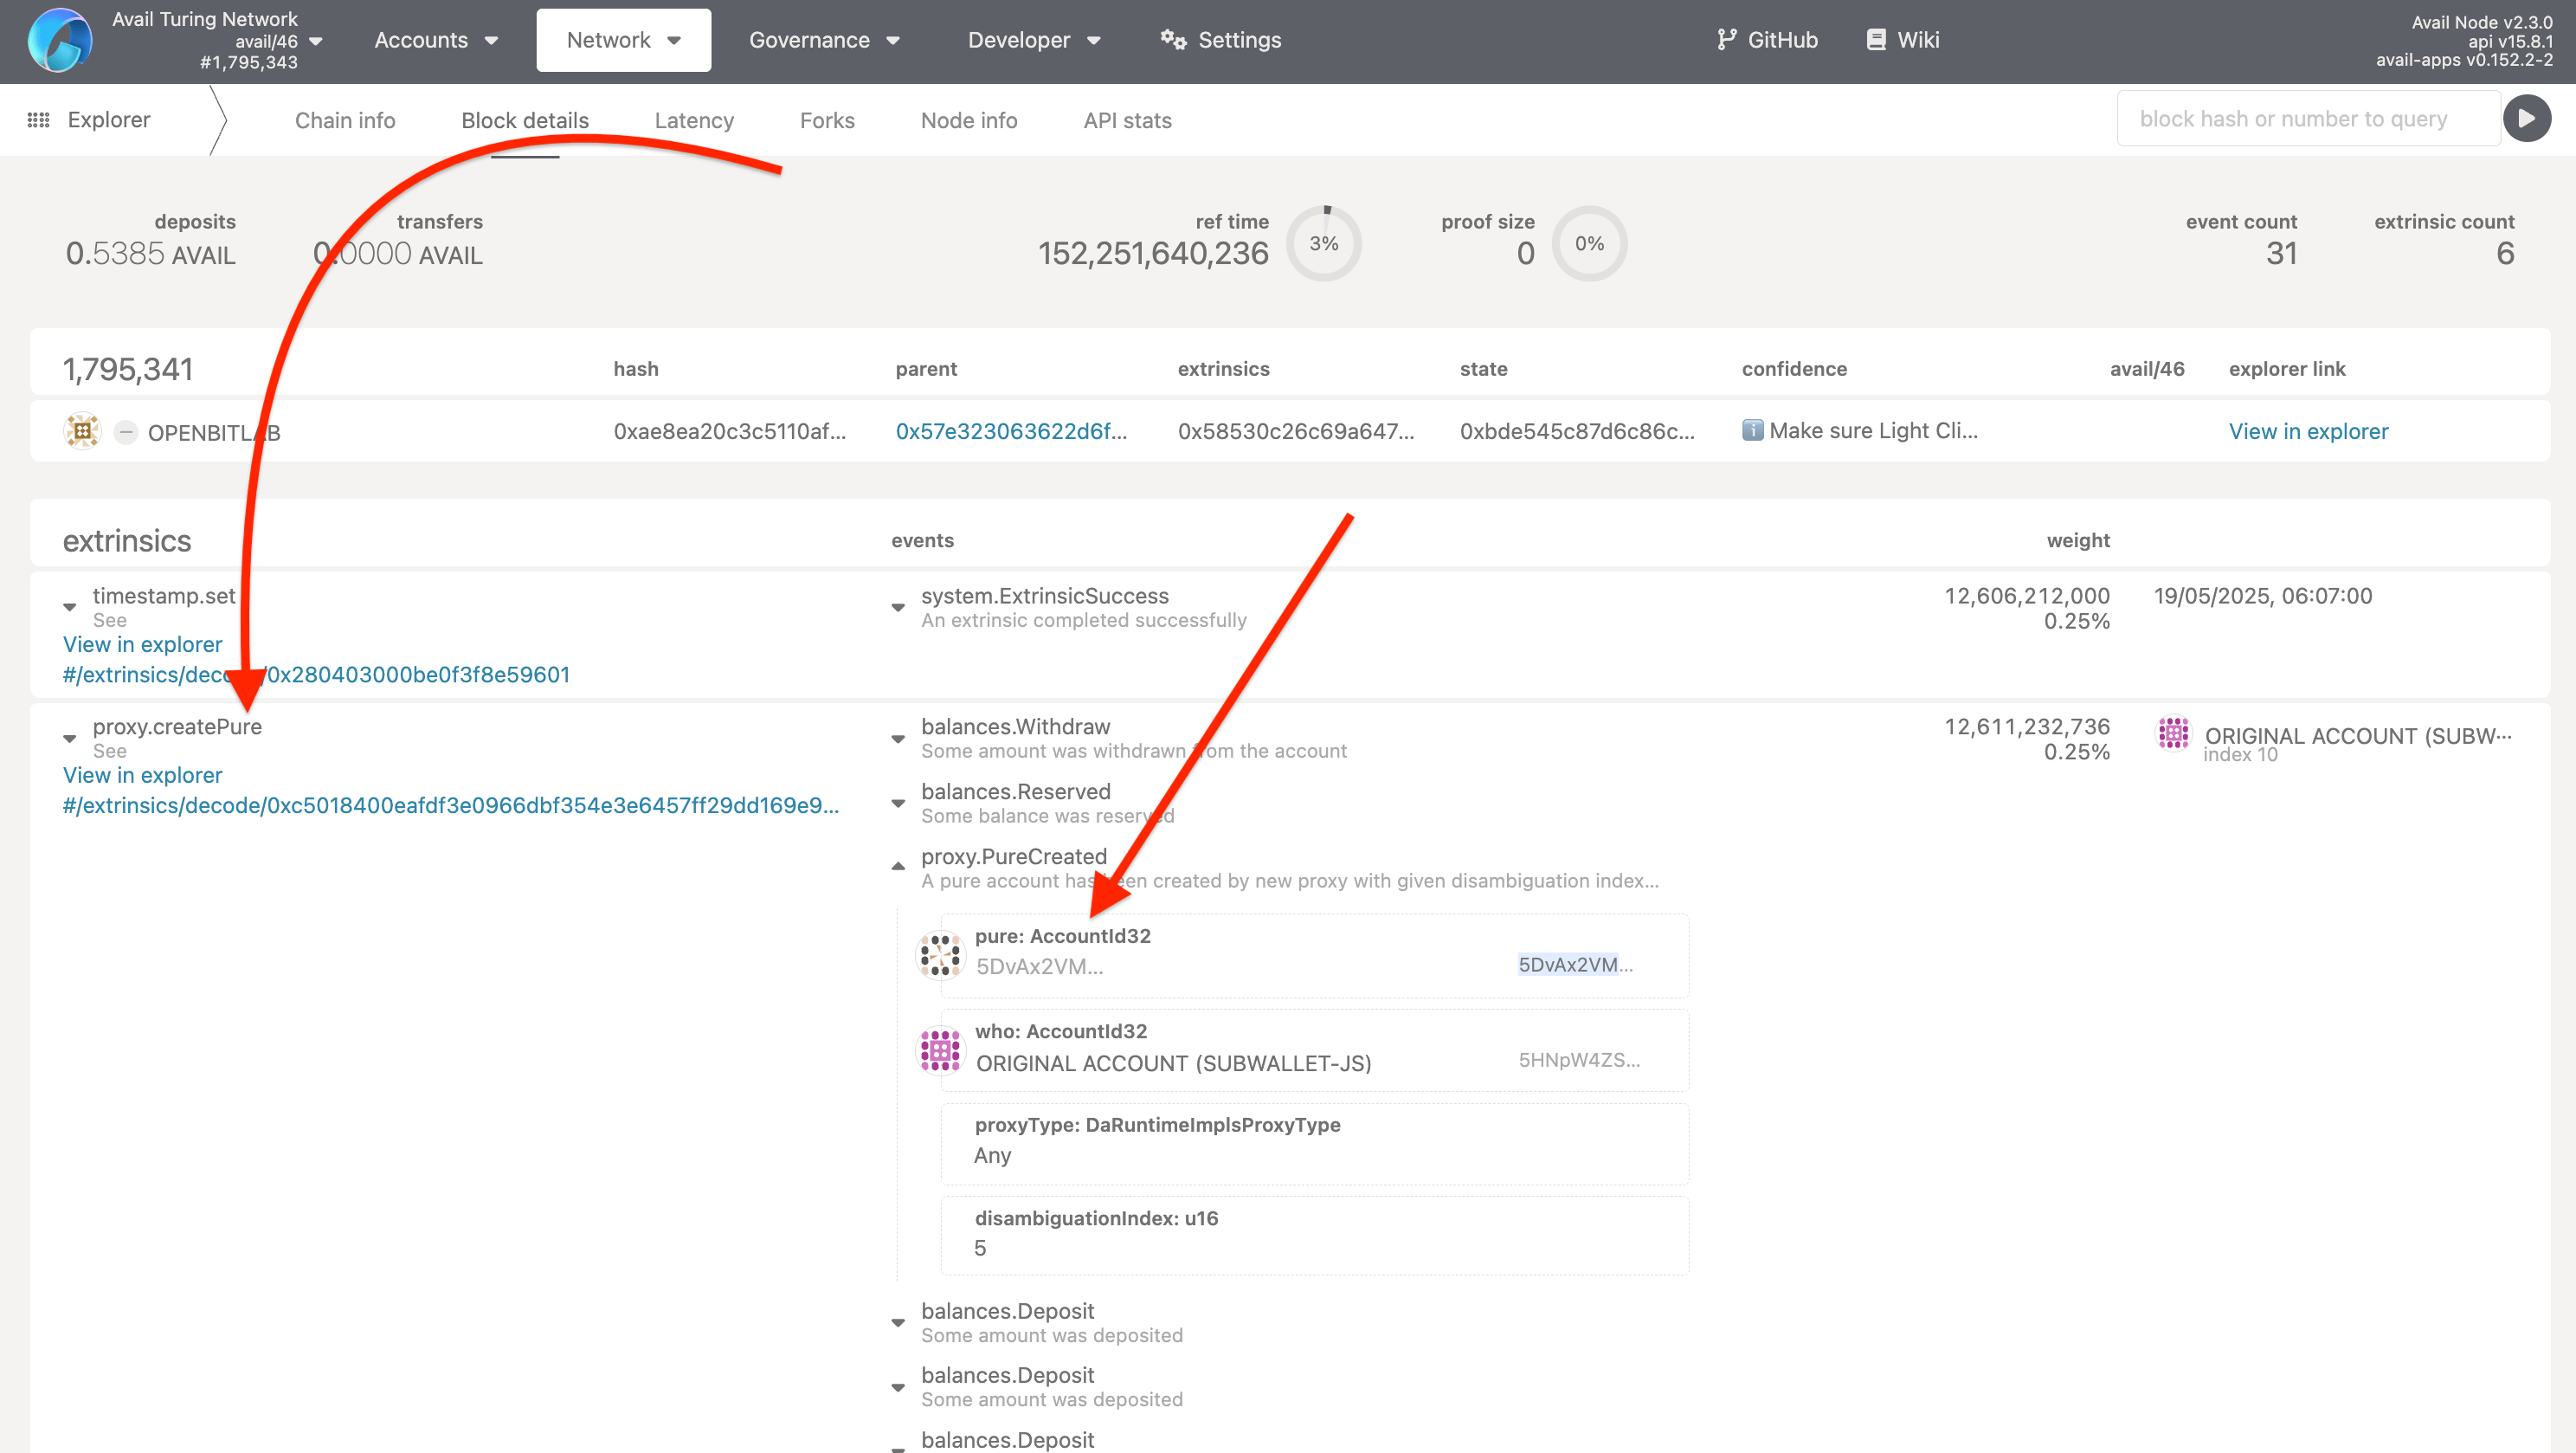This screenshot has height=1453, width=2576.
Task: Click the ORIGINAL ACCOUNT identicon under who
Action: coord(940,1049)
